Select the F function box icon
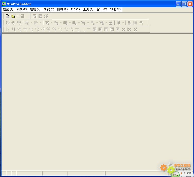The width and height of the screenshot is (194, 177). tap(117, 29)
